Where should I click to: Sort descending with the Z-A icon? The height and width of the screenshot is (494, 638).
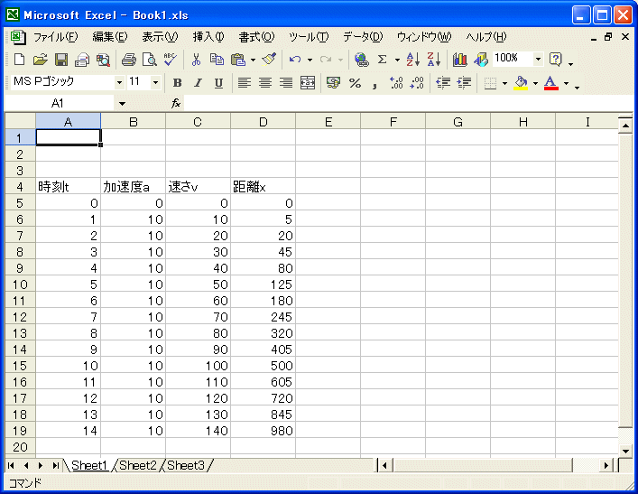point(434,60)
